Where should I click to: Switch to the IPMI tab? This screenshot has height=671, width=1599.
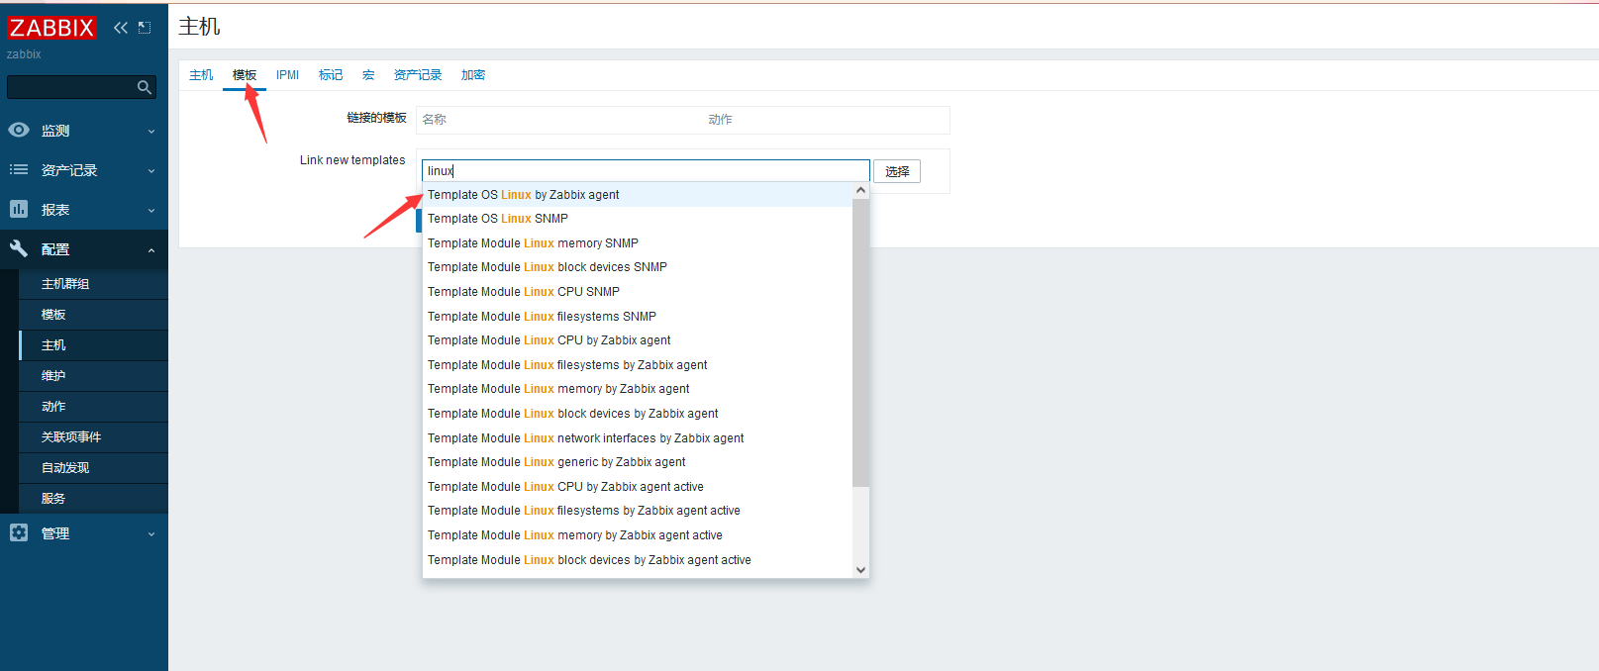pos(287,75)
